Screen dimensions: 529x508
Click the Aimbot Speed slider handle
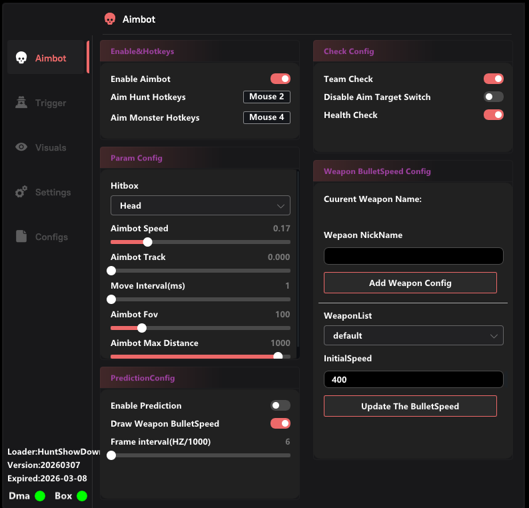[147, 242]
